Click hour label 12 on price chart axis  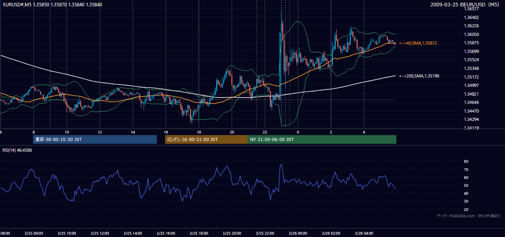tap(100, 132)
